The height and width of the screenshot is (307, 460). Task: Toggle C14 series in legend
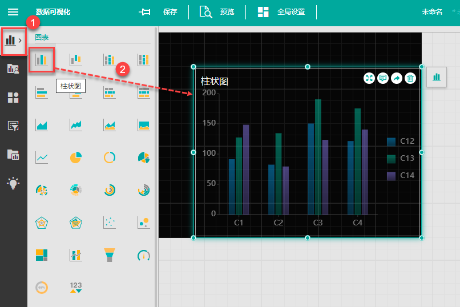(x=401, y=176)
